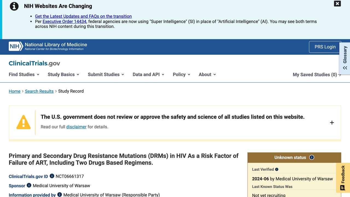Open the Find Studies menu
This screenshot has height=197, width=350.
(24, 74)
